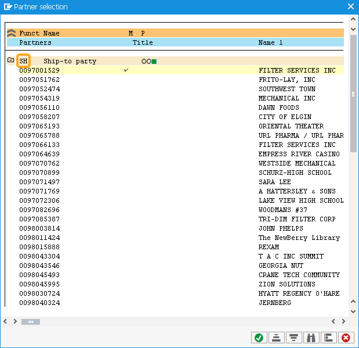Click the 'Name 1' column header

(270, 42)
